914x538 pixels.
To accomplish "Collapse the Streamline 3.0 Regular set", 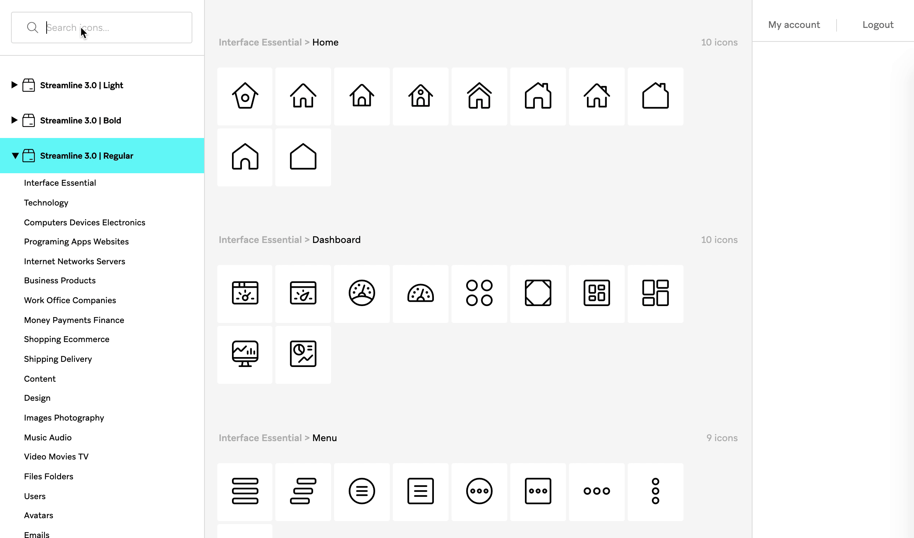I will coord(15,156).
